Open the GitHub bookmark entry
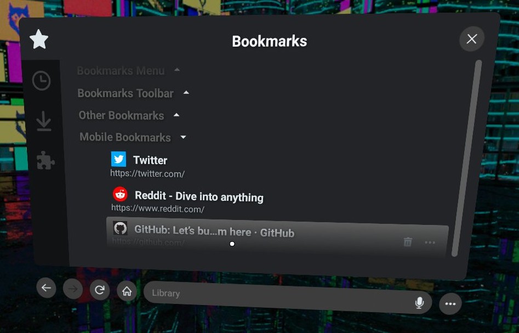 [x=214, y=233]
